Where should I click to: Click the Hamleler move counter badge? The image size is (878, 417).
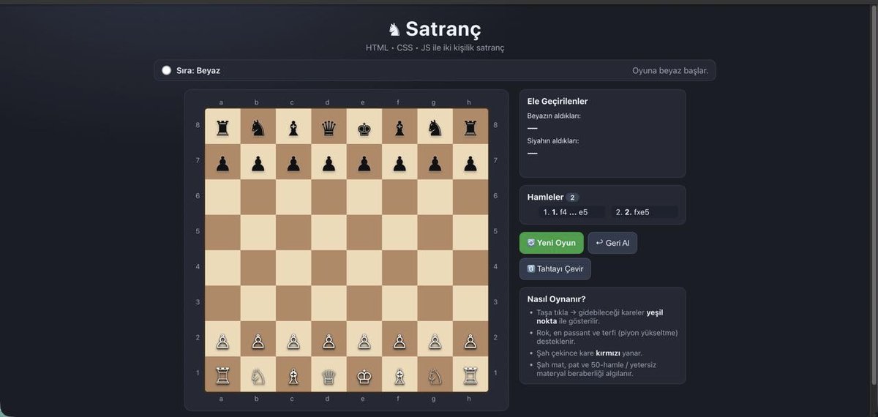[x=573, y=198]
